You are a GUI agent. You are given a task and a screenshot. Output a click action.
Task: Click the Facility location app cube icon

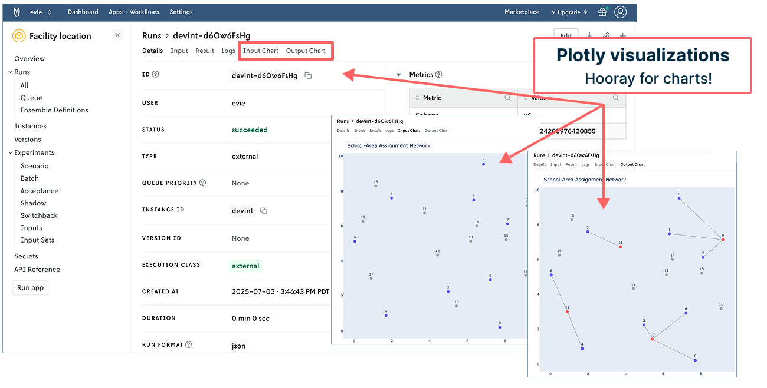point(19,36)
